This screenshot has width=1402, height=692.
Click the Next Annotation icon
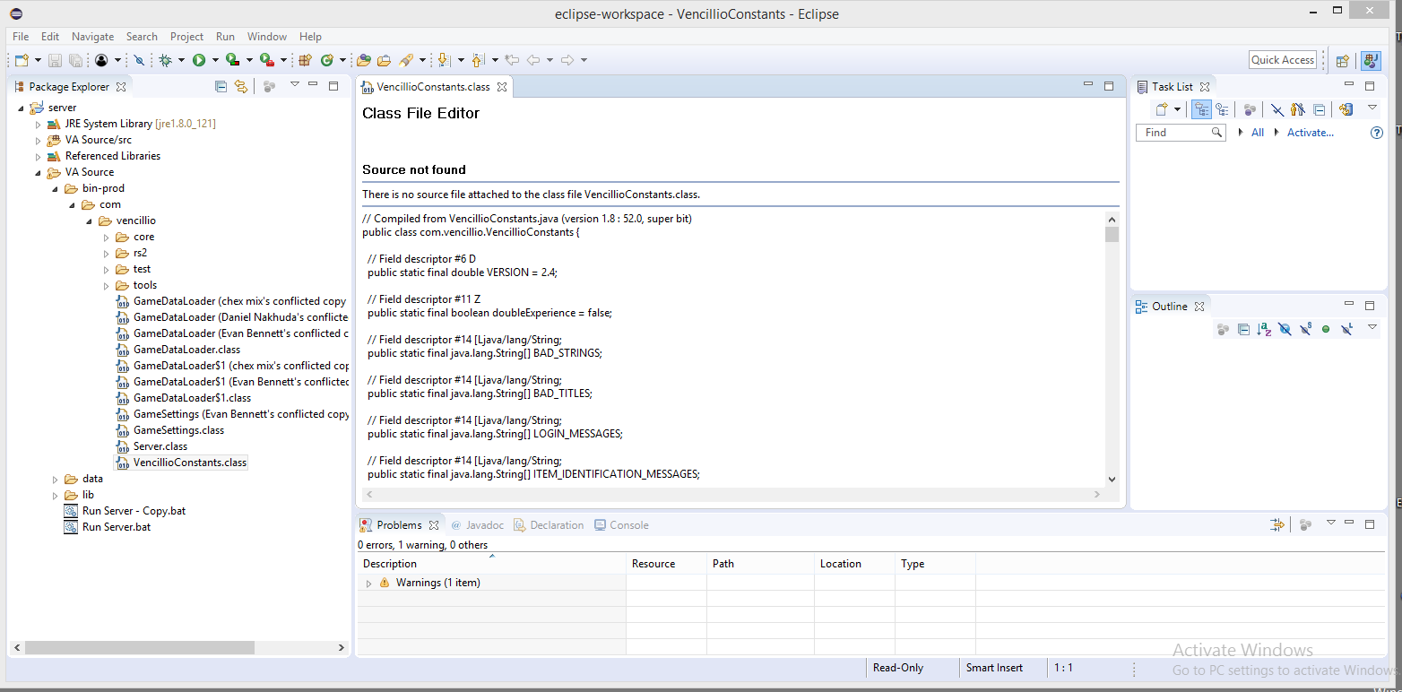tap(444, 60)
